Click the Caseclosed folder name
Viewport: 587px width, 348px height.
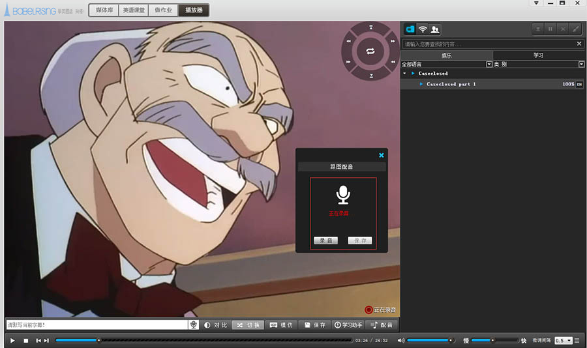[433, 74]
